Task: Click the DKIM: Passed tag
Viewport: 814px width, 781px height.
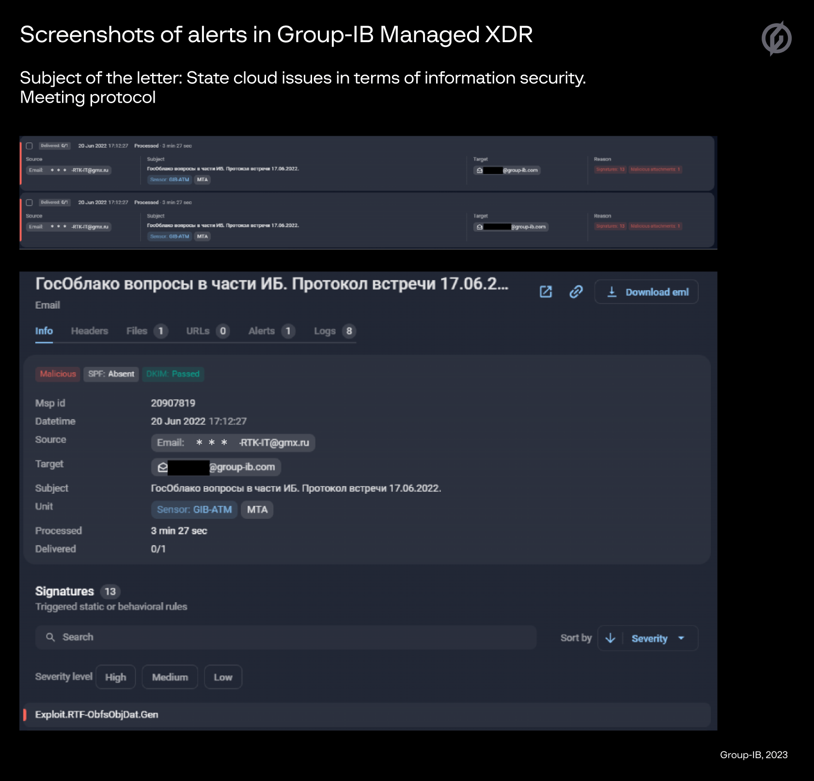Action: [173, 374]
